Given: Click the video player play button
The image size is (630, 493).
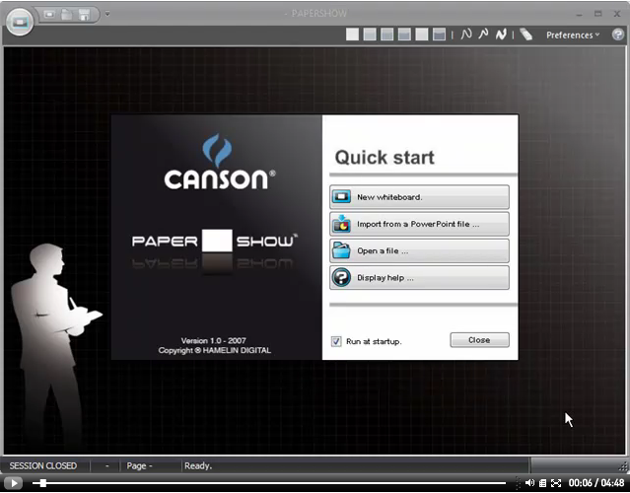Looking at the screenshot, I should tap(14, 483).
